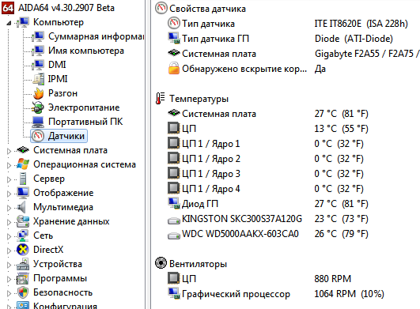Click the Имя компьютера icon
Image resolution: width=420 pixels, height=309 pixels.
38,51
